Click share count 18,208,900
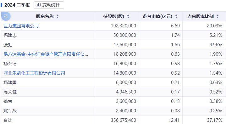 [125, 54]
